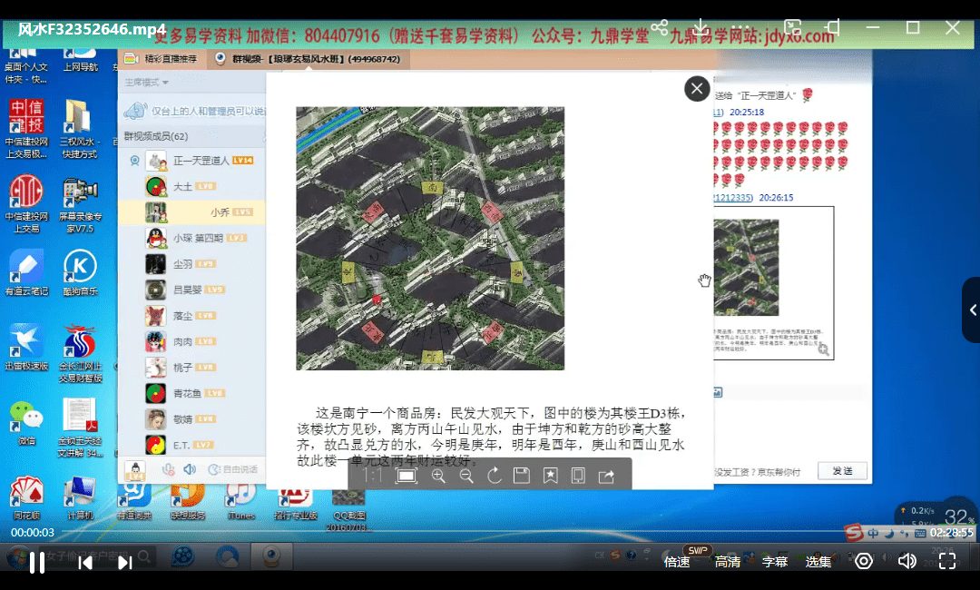This screenshot has width=980, height=590.
Task: Skip to the next video
Action: [125, 562]
